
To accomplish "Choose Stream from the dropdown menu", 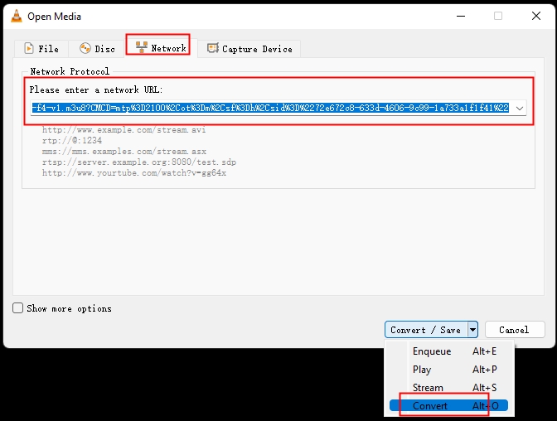I will point(428,388).
